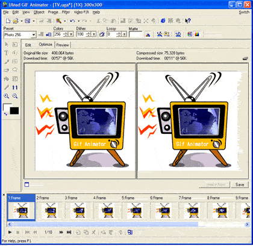Click the swap colors arrows icon

5,114
